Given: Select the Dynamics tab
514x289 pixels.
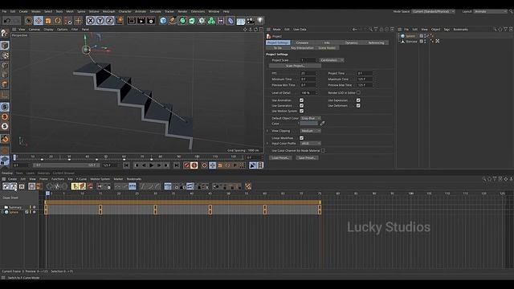Looking at the screenshot, I should click(352, 43).
